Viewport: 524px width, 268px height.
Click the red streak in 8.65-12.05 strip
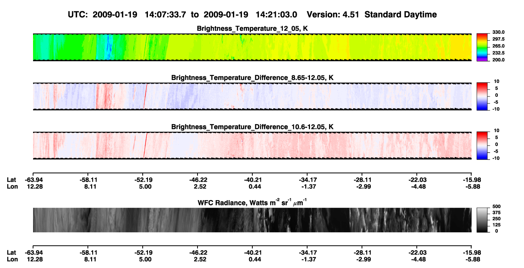[145, 96]
